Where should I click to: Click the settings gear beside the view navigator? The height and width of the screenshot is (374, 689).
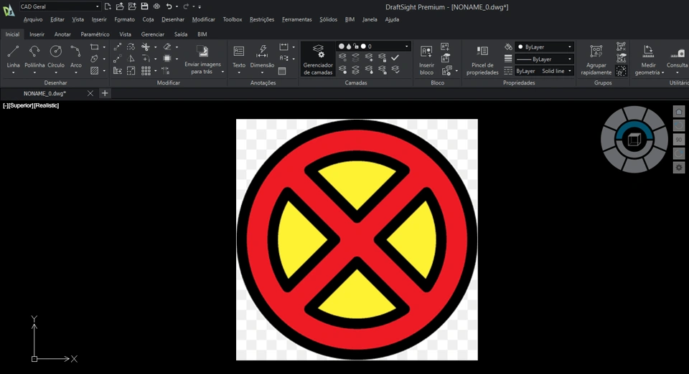click(x=678, y=168)
